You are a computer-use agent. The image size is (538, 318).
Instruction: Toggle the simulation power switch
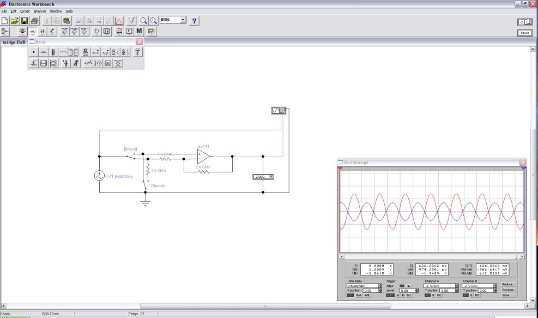[524, 22]
